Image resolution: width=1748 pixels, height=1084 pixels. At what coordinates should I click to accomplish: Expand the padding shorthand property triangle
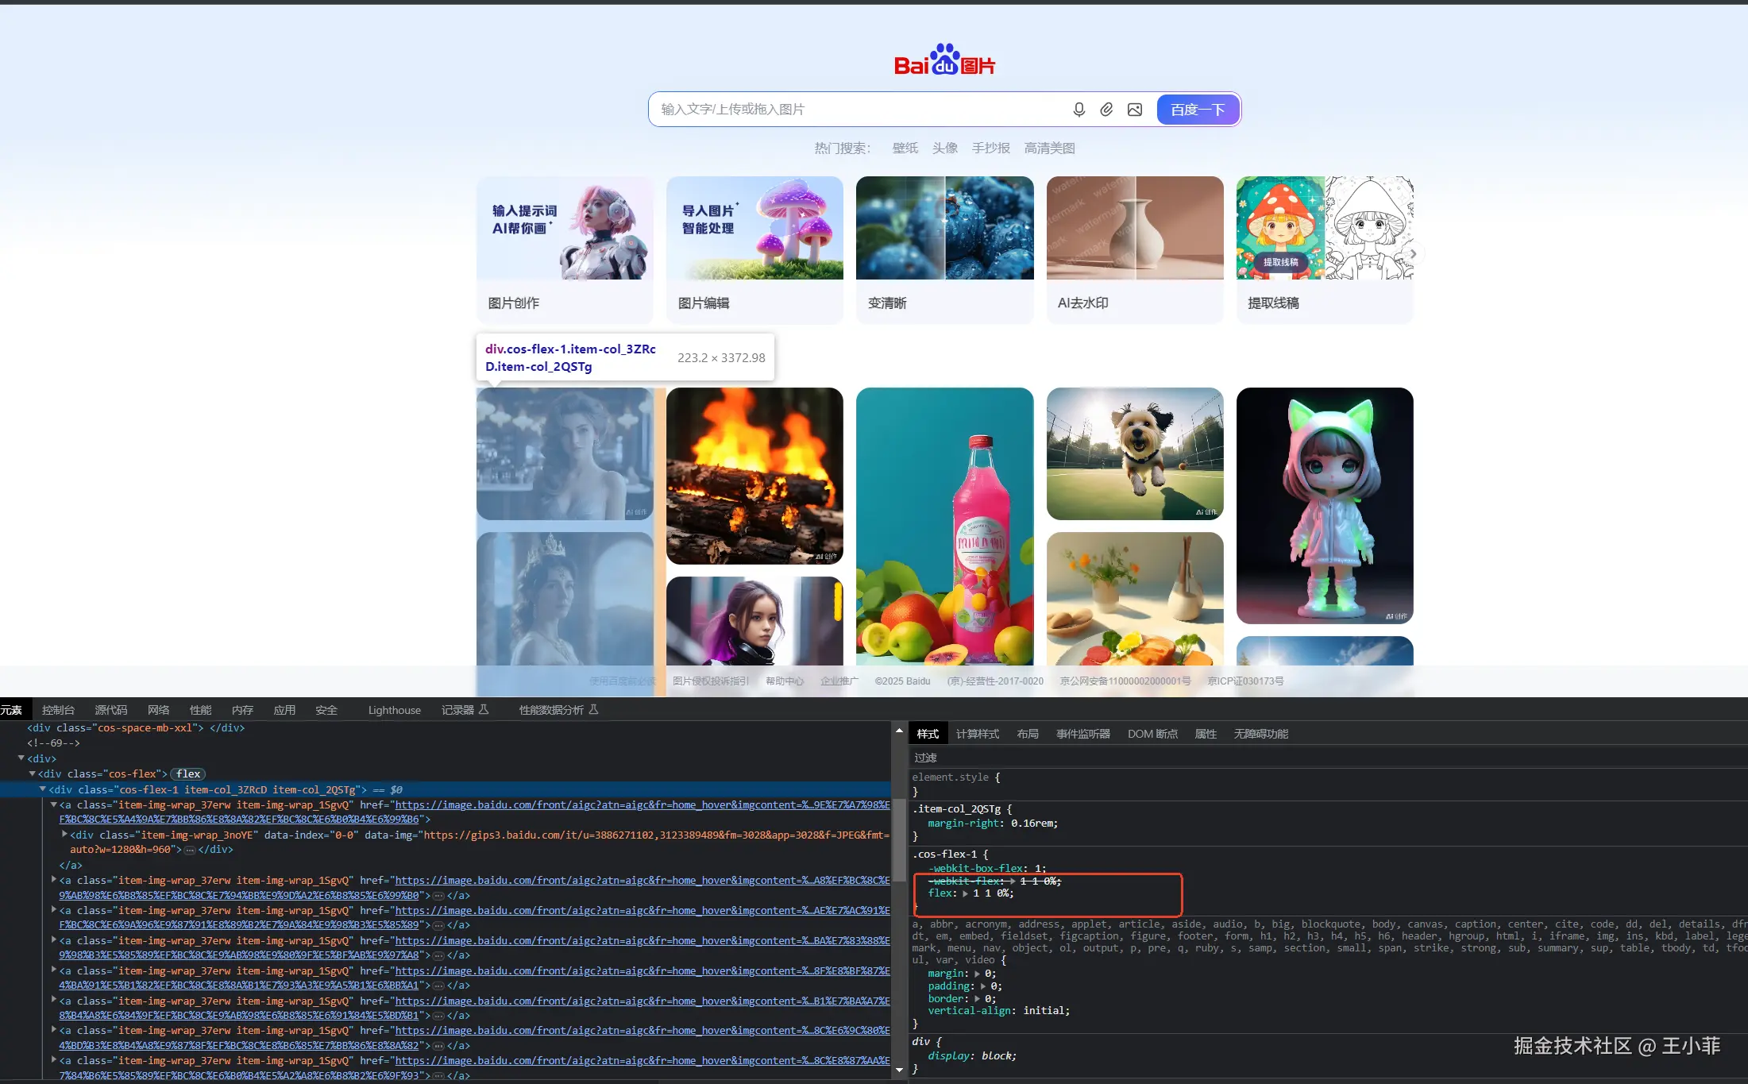point(983,986)
